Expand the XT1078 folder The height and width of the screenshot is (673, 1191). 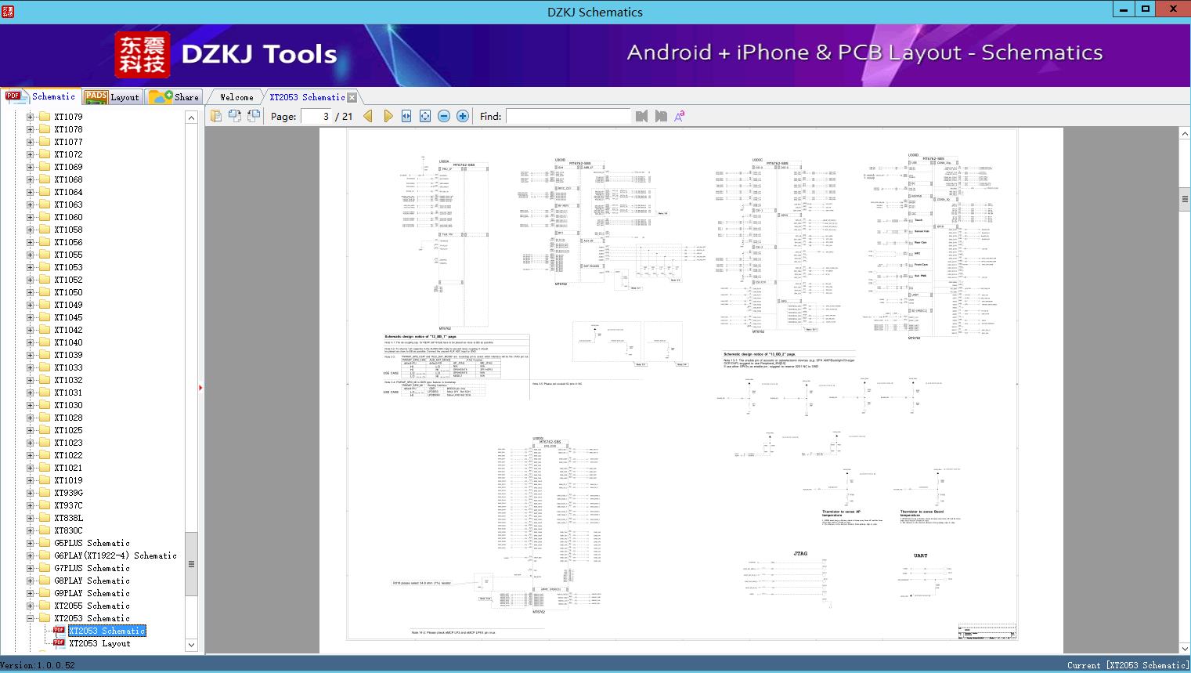pyautogui.click(x=31, y=129)
